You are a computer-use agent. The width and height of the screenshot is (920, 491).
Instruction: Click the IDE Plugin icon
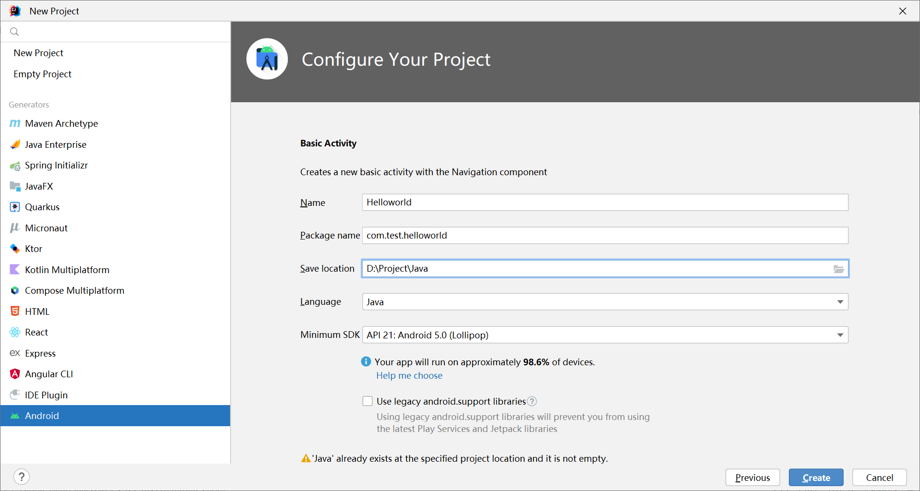click(x=15, y=395)
